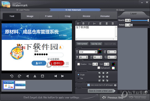Click the Opacity slider track

(x=139, y=20)
